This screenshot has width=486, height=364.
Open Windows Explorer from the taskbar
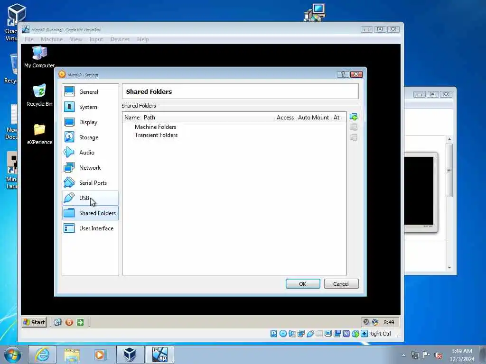pos(72,355)
